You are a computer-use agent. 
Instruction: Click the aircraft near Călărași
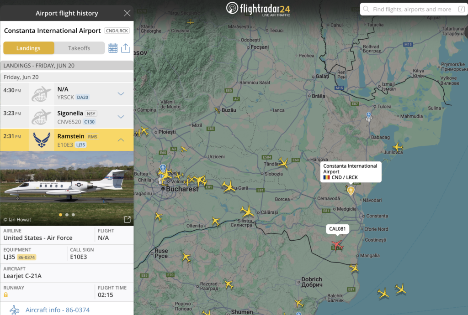coord(247,212)
